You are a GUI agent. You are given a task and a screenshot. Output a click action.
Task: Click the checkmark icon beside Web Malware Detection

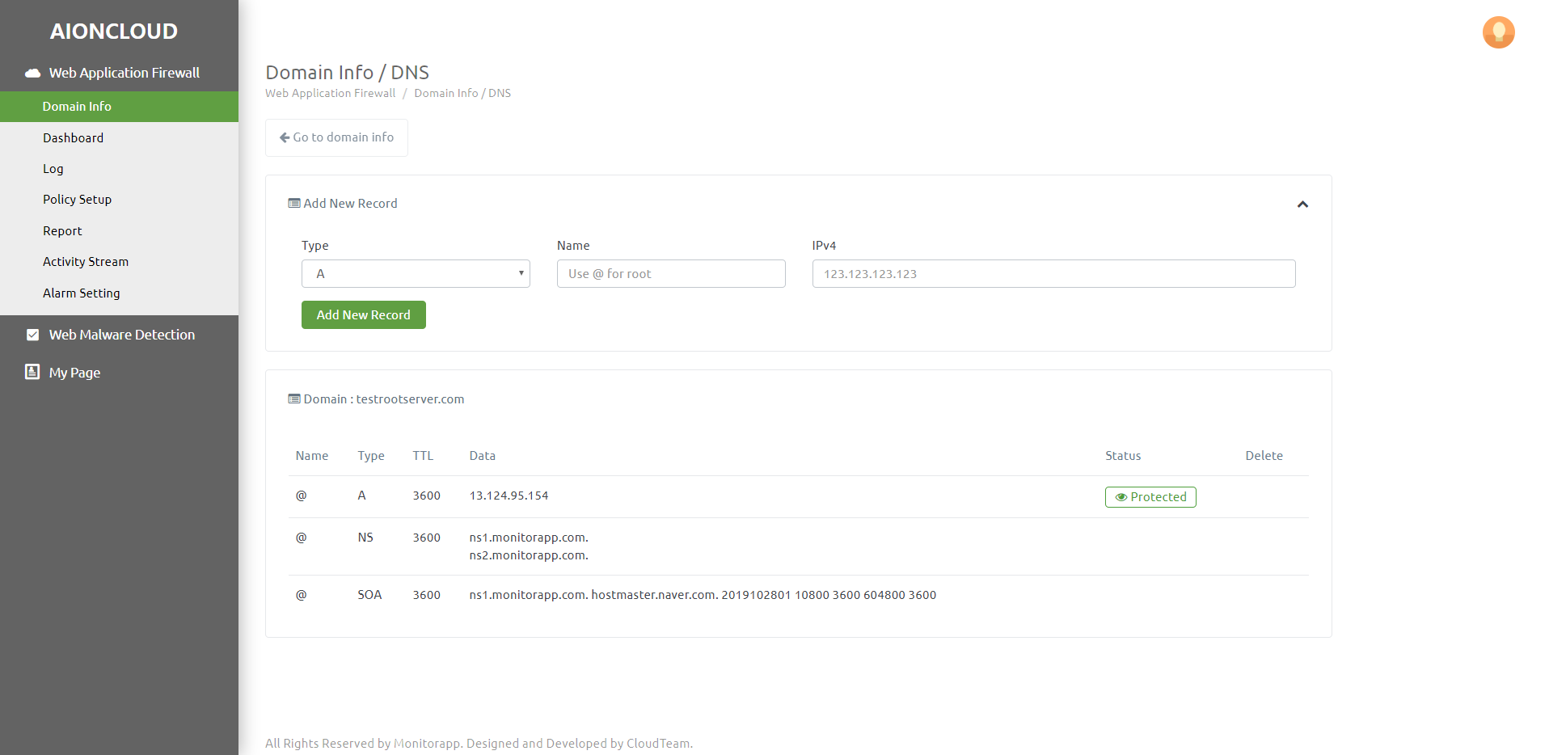coord(32,335)
